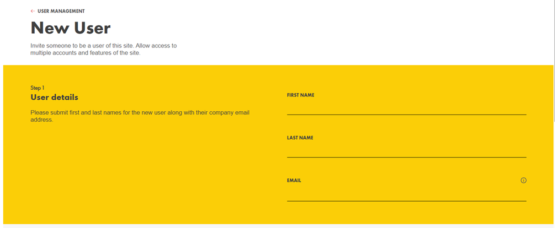Click empty yellow space beneath the Email field
The width and height of the screenshot is (555, 228).
pyautogui.click(x=406, y=213)
